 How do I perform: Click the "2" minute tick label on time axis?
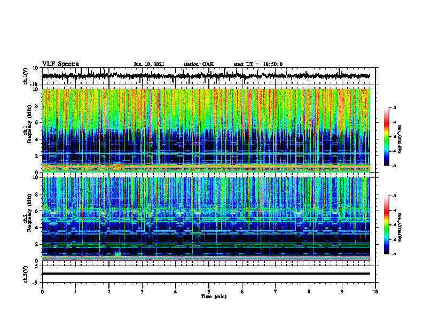[109, 292]
